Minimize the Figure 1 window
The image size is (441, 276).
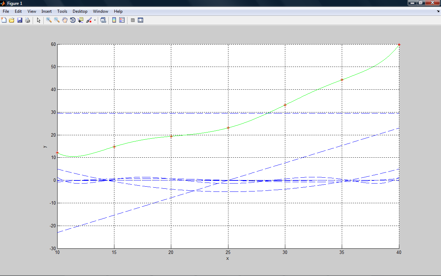[x=412, y=3]
